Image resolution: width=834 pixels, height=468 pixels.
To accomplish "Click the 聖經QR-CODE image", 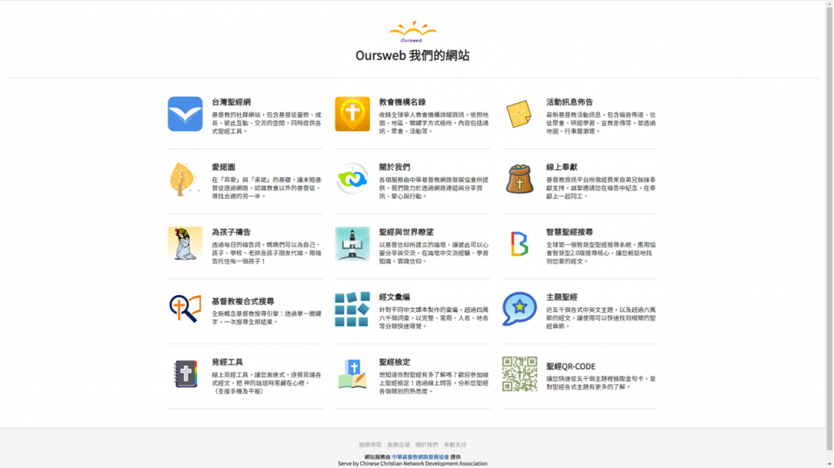I will pos(519,373).
